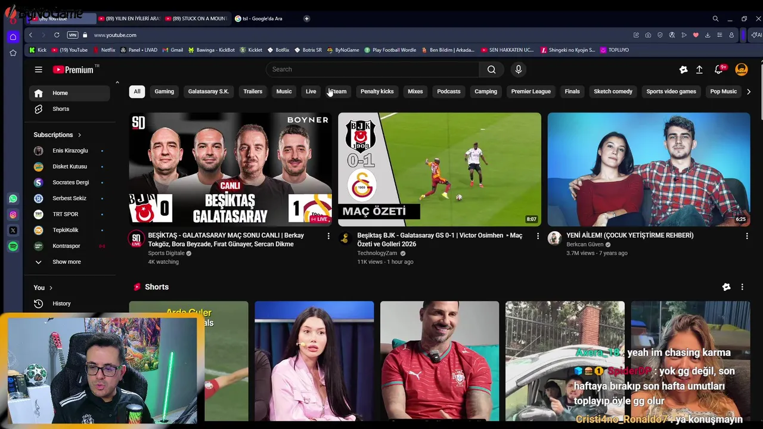The width and height of the screenshot is (763, 429).
Task: Open Home in YouTube sidebar
Action: (70, 93)
